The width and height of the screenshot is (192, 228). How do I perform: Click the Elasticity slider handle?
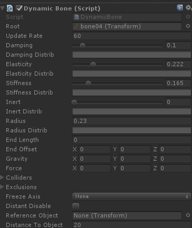point(93,65)
